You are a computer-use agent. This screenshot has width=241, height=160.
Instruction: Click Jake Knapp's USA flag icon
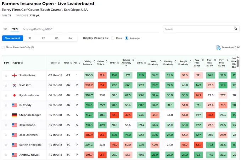click(x=15, y=125)
